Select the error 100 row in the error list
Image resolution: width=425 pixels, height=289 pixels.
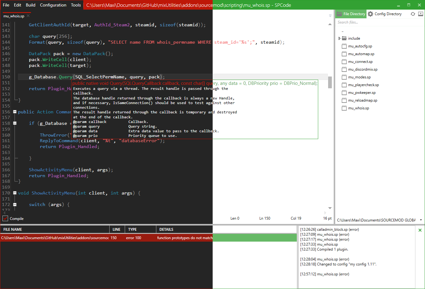tap(133, 238)
